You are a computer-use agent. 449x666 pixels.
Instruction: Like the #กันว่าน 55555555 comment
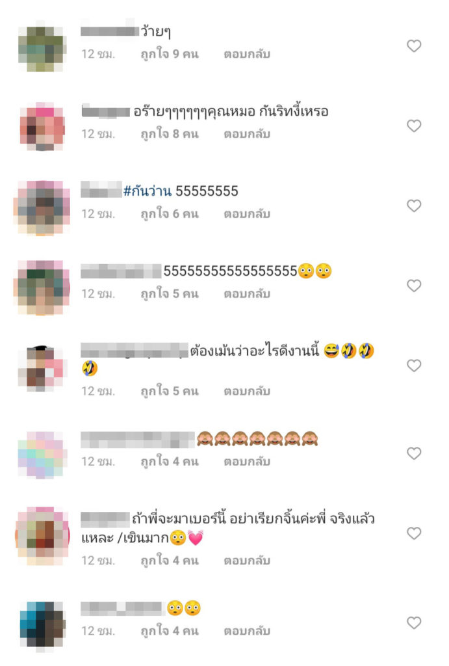tap(414, 205)
